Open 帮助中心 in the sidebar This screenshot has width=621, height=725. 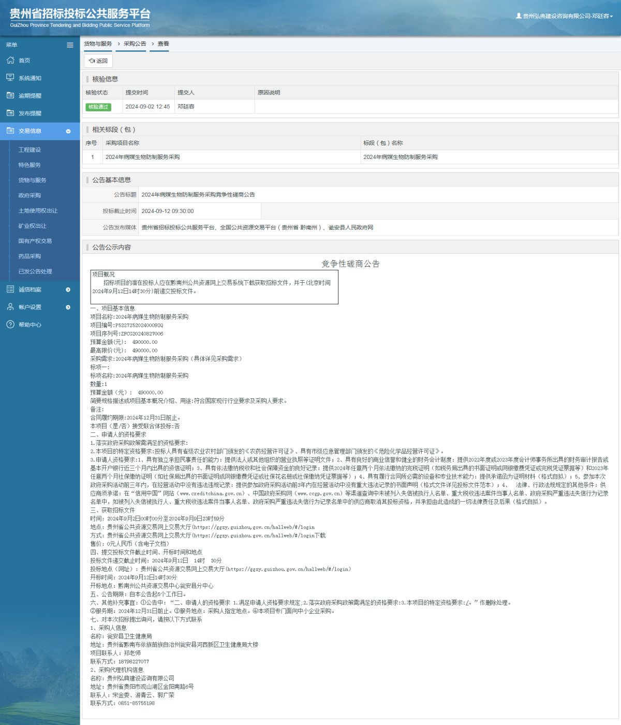(x=30, y=325)
